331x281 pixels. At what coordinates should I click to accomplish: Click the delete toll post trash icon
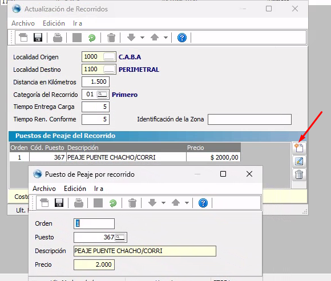299,175
